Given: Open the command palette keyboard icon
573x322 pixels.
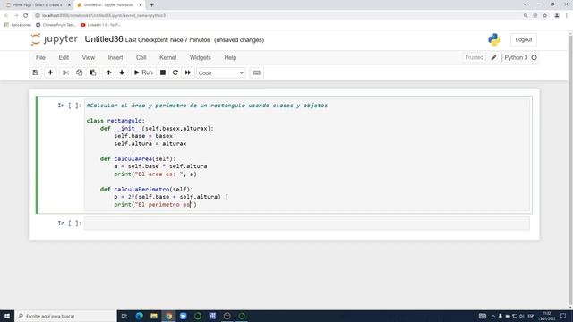Looking at the screenshot, I should click(257, 72).
